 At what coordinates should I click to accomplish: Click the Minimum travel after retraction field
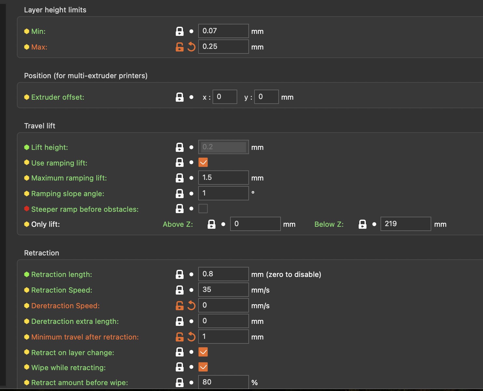click(224, 337)
